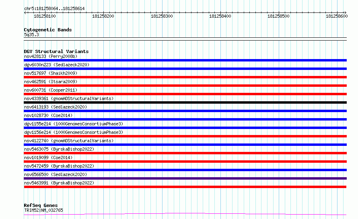Image resolution: width=358 pixels, height=219 pixels.
Task: Select dgv1156e214 (1000GenomesConsortiumPhase3) label
Action: (x=74, y=132)
